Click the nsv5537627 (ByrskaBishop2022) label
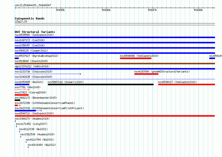The image size is (222, 157). (x=37, y=56)
